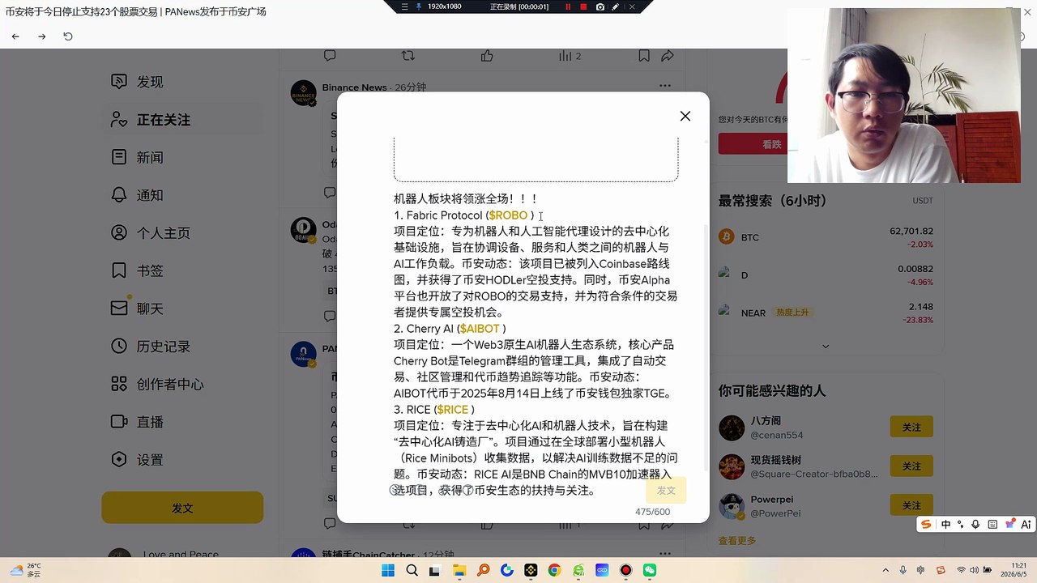Open 聊天 in the left sidebar
The image size is (1037, 583).
(182, 309)
